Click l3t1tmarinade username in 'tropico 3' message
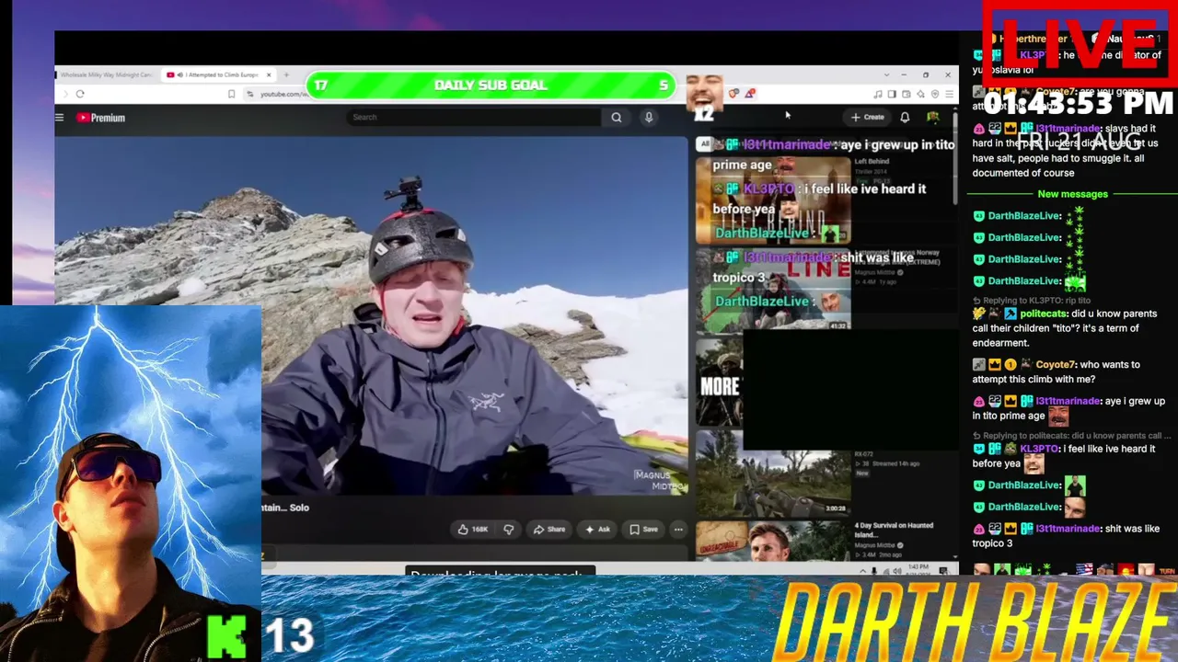 pos(1068,529)
